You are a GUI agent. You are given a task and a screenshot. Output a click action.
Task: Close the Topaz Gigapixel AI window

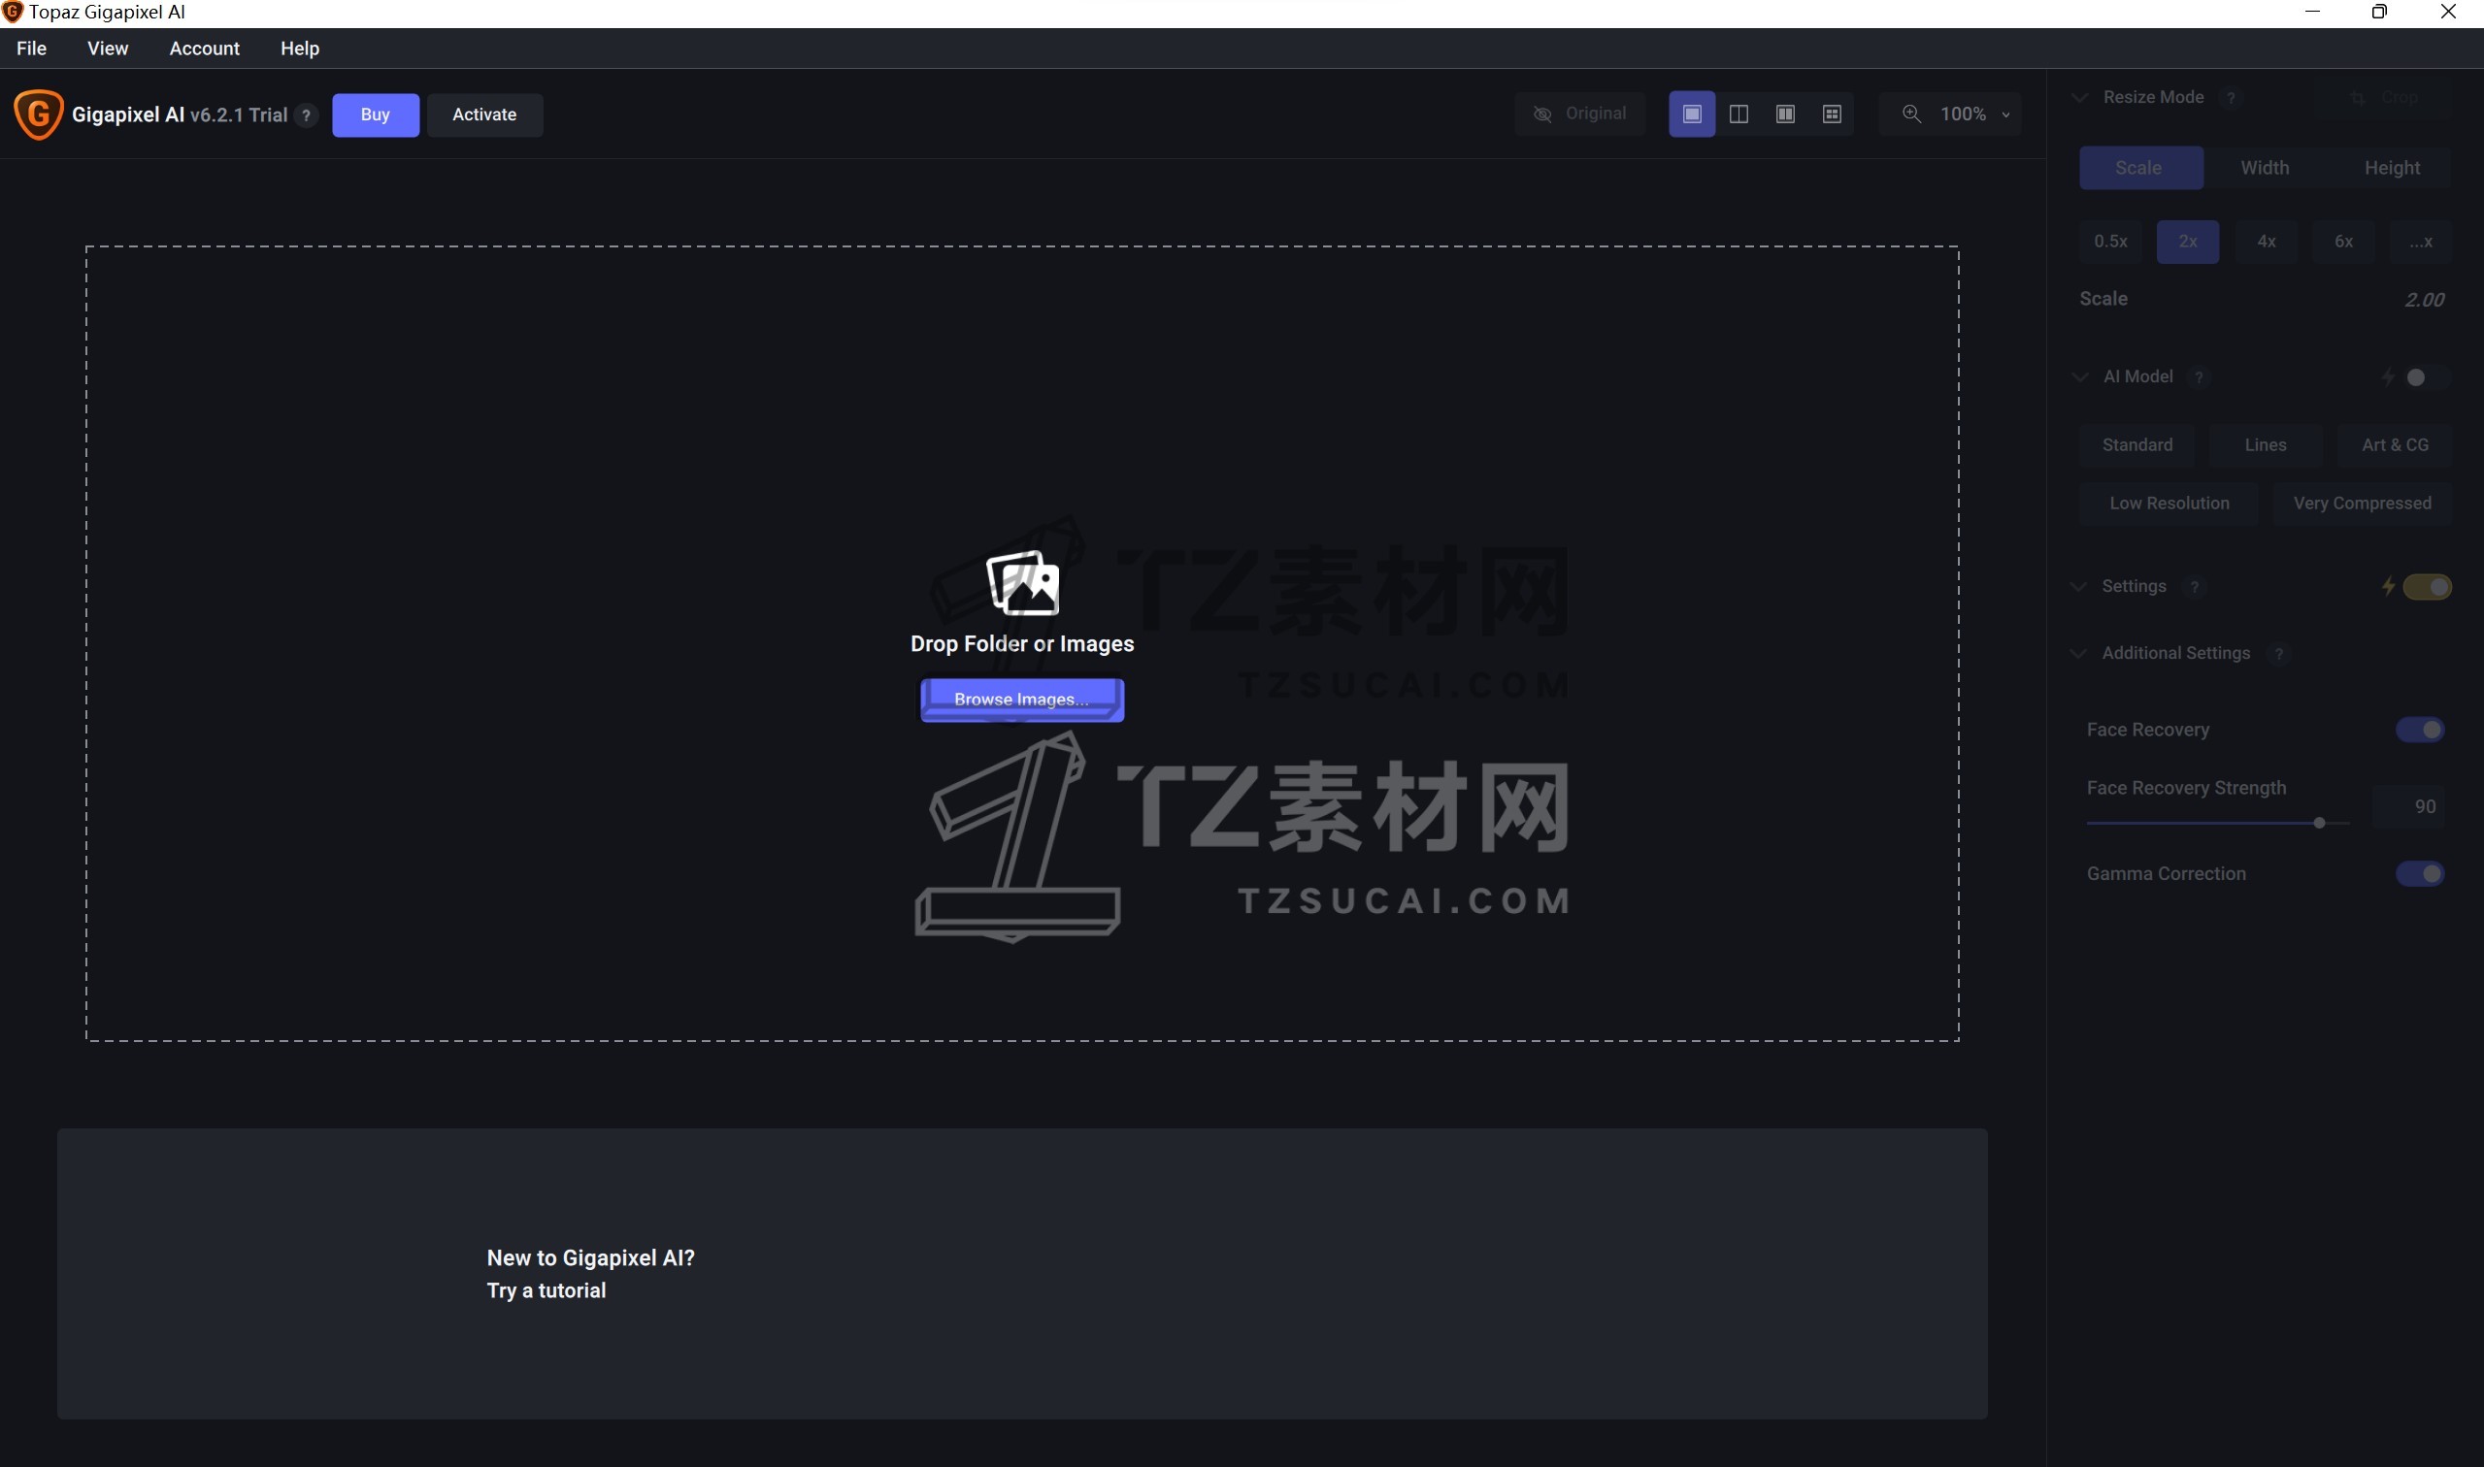[x=2448, y=12]
